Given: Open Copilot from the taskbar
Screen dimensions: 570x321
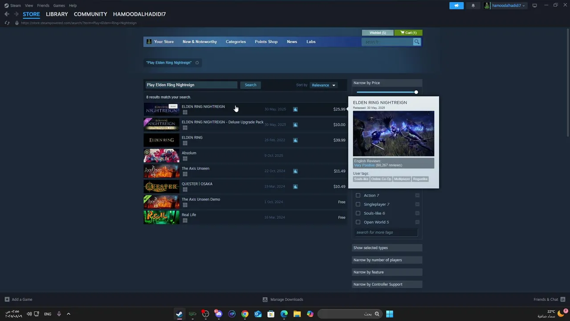Looking at the screenshot, I should [310, 314].
